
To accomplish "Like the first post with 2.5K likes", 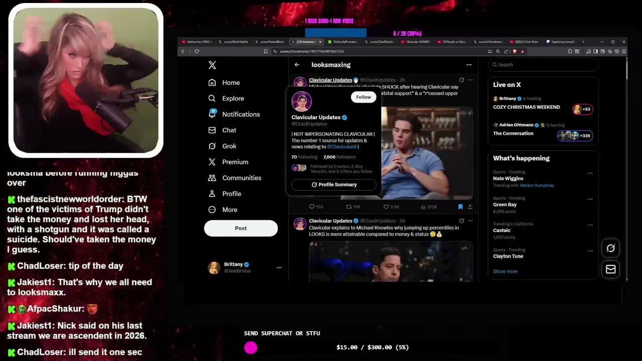I will coord(391,207).
